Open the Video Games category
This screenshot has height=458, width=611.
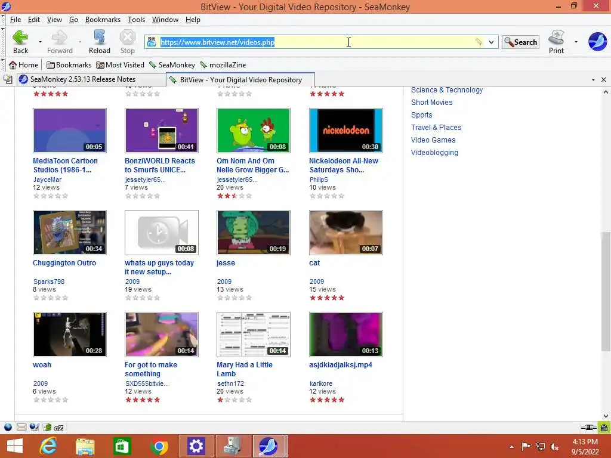tap(433, 140)
